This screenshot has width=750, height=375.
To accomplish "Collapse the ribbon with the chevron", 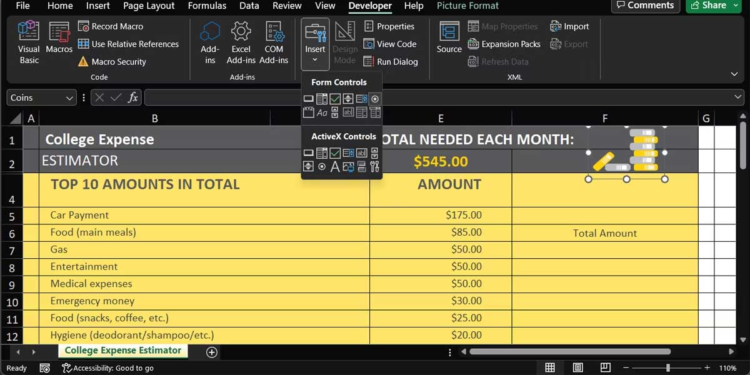I will point(736,73).
